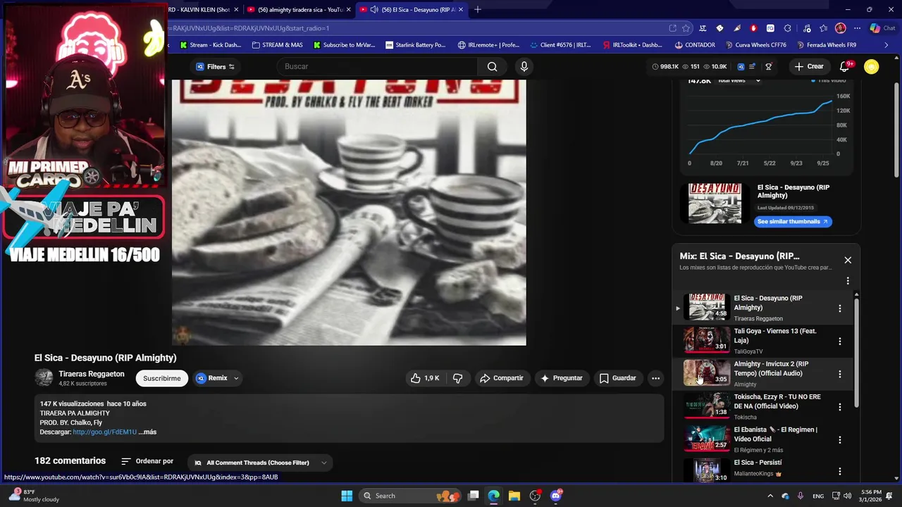Click the Crear create button
Image resolution: width=902 pixels, height=507 pixels.
point(808,66)
